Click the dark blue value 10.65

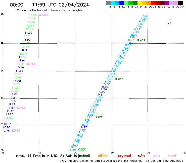coord(106,85)
